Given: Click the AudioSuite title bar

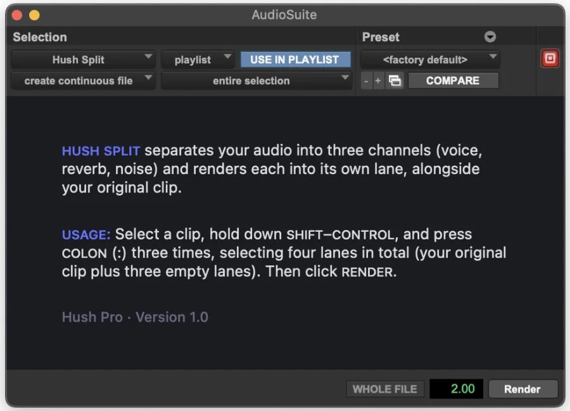Looking at the screenshot, I should tap(285, 15).
